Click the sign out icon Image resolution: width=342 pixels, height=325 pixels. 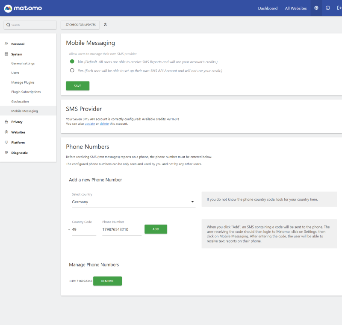pyautogui.click(x=338, y=8)
